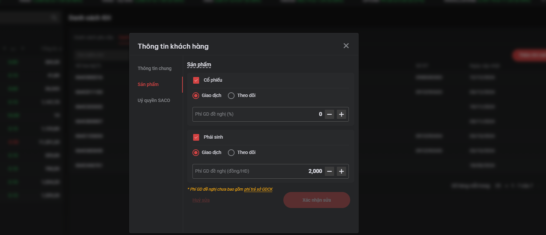This screenshot has height=235, width=546.
Task: Select Theo dõi radio under Cổ phiếu
Action: coord(231,96)
